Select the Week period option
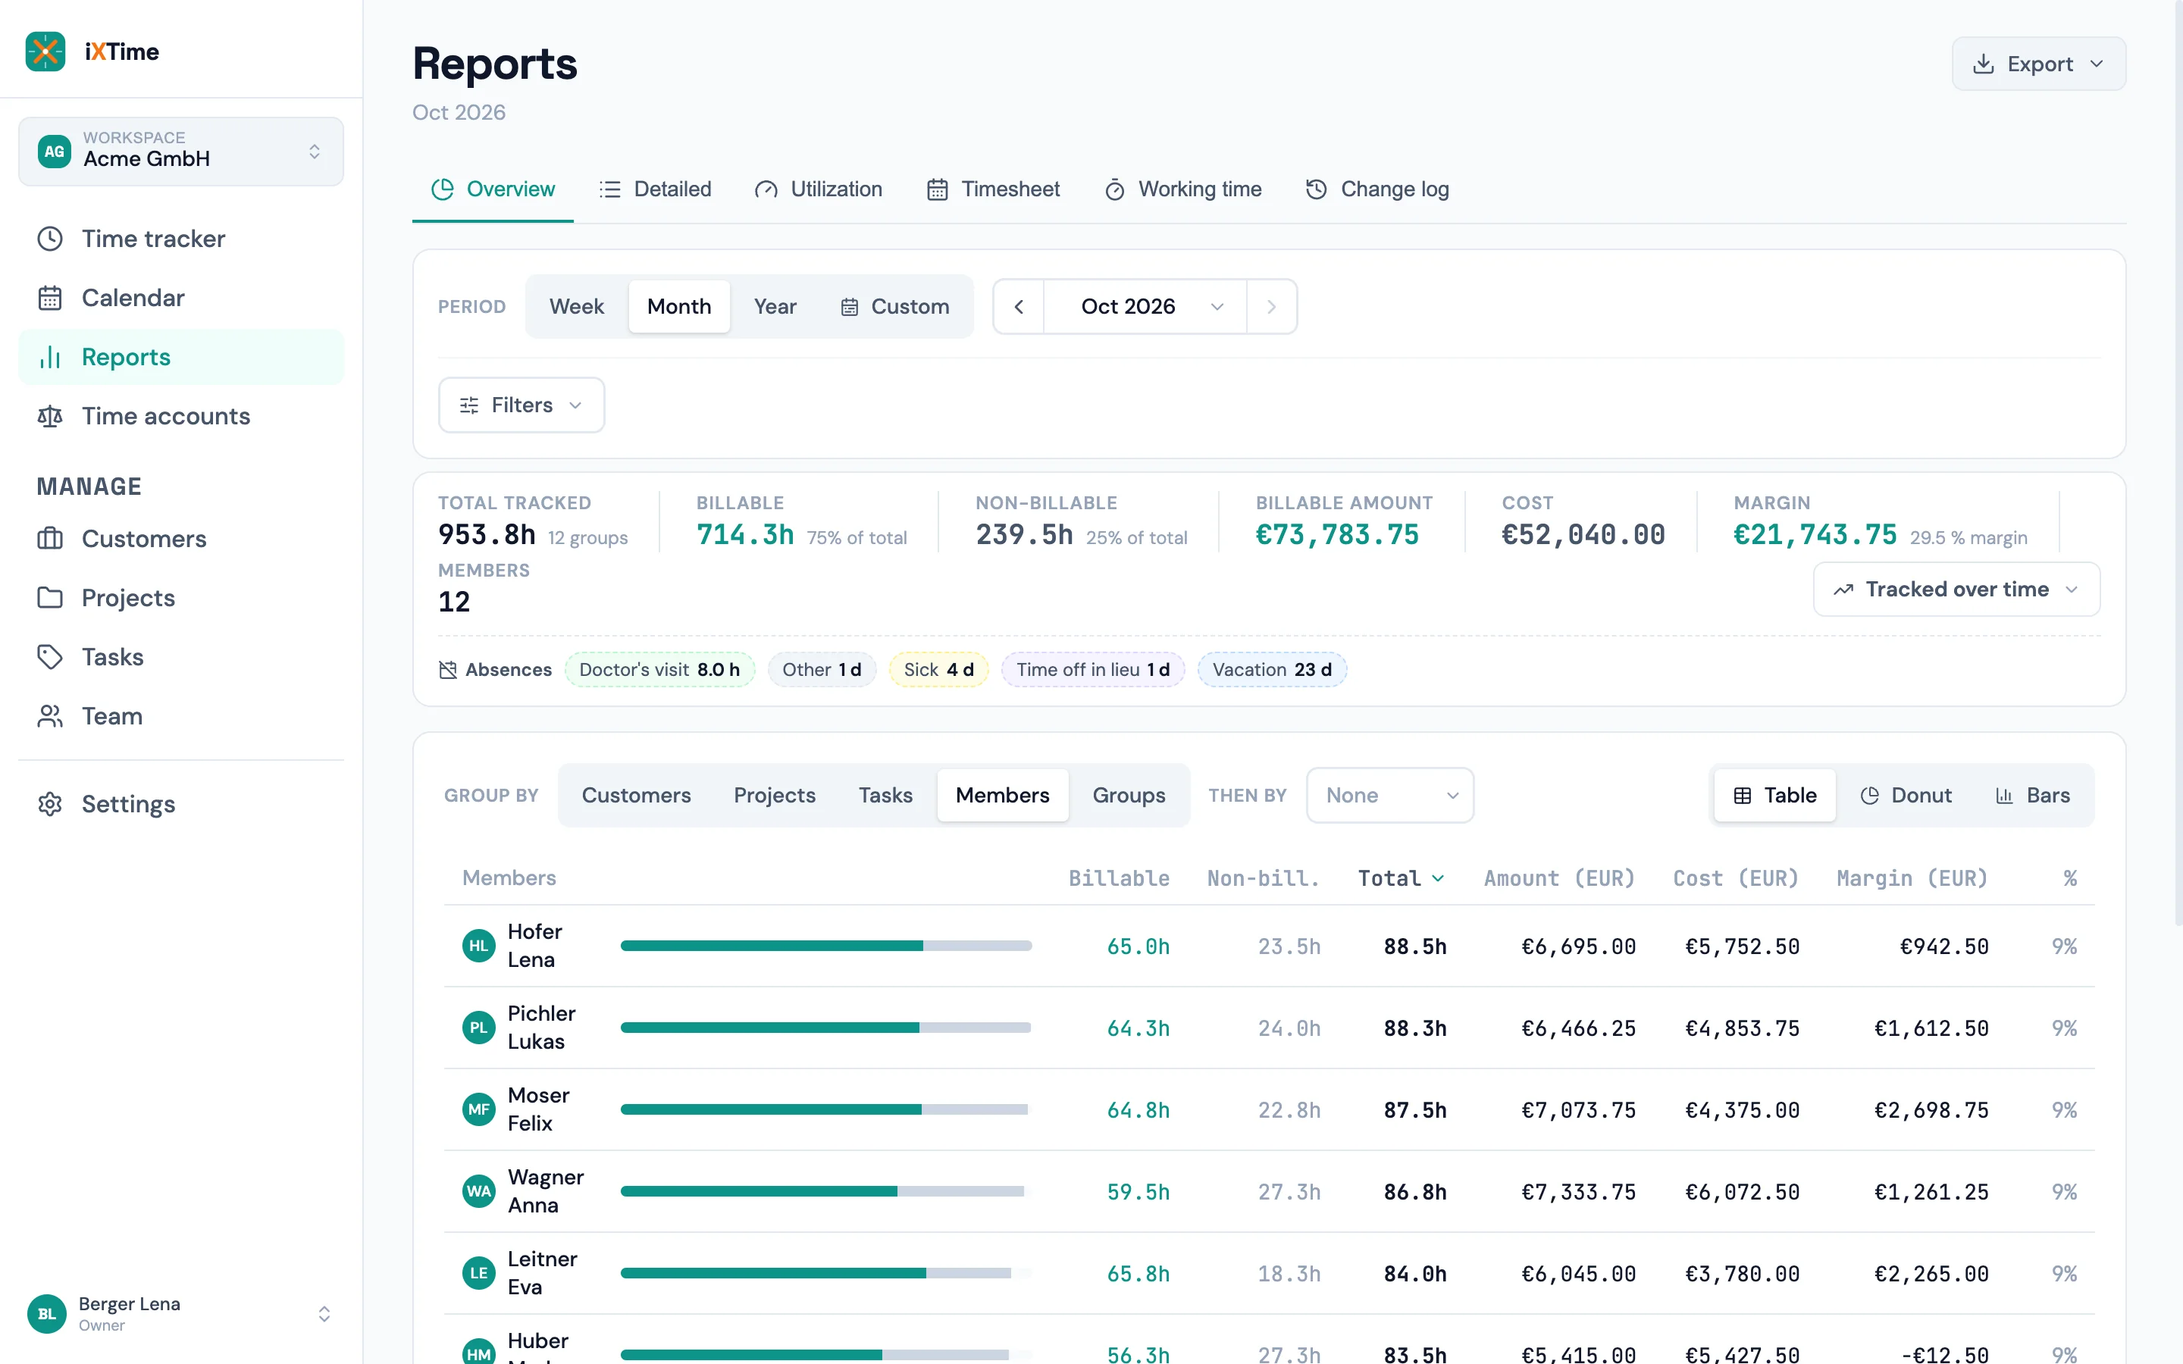Viewport: 2183px width, 1364px height. click(x=576, y=307)
